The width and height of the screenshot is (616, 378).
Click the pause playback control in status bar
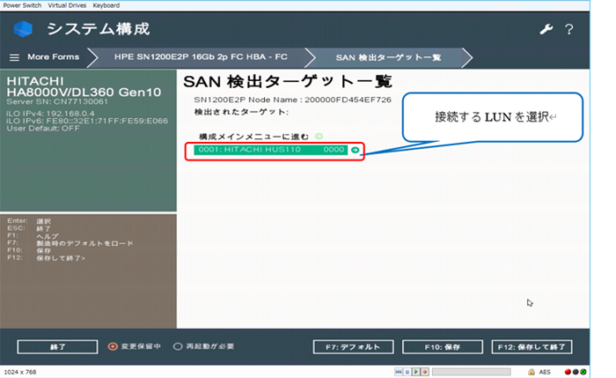pyautogui.click(x=407, y=372)
